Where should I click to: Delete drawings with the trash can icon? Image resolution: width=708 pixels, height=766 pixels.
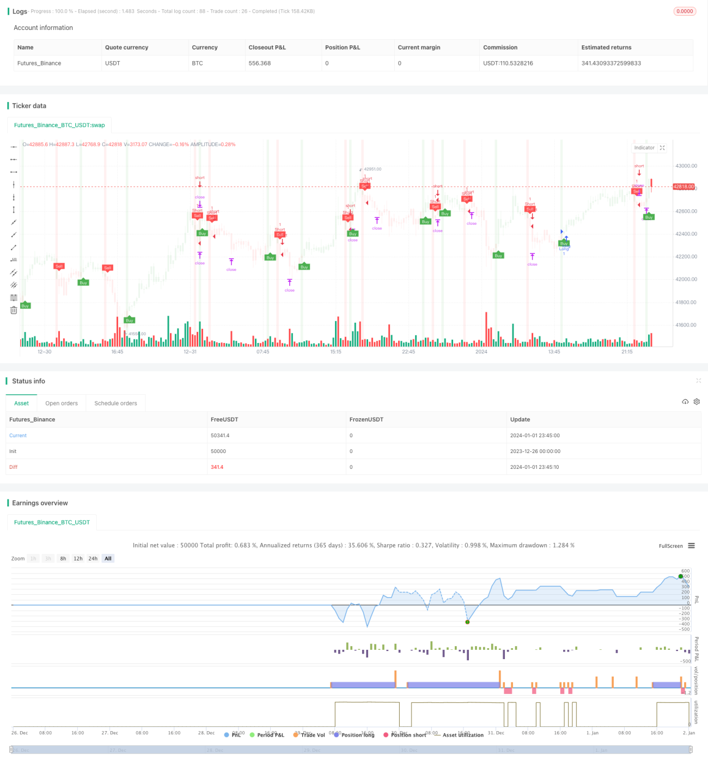[x=14, y=310]
